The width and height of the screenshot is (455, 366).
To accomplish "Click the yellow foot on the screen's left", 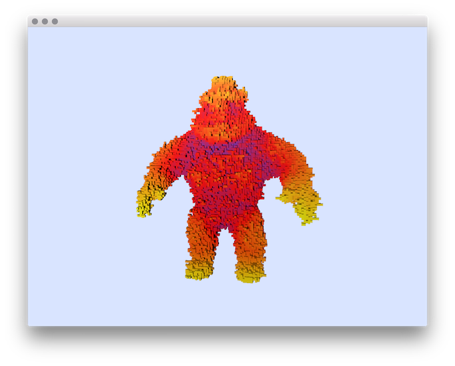I will point(198,270).
